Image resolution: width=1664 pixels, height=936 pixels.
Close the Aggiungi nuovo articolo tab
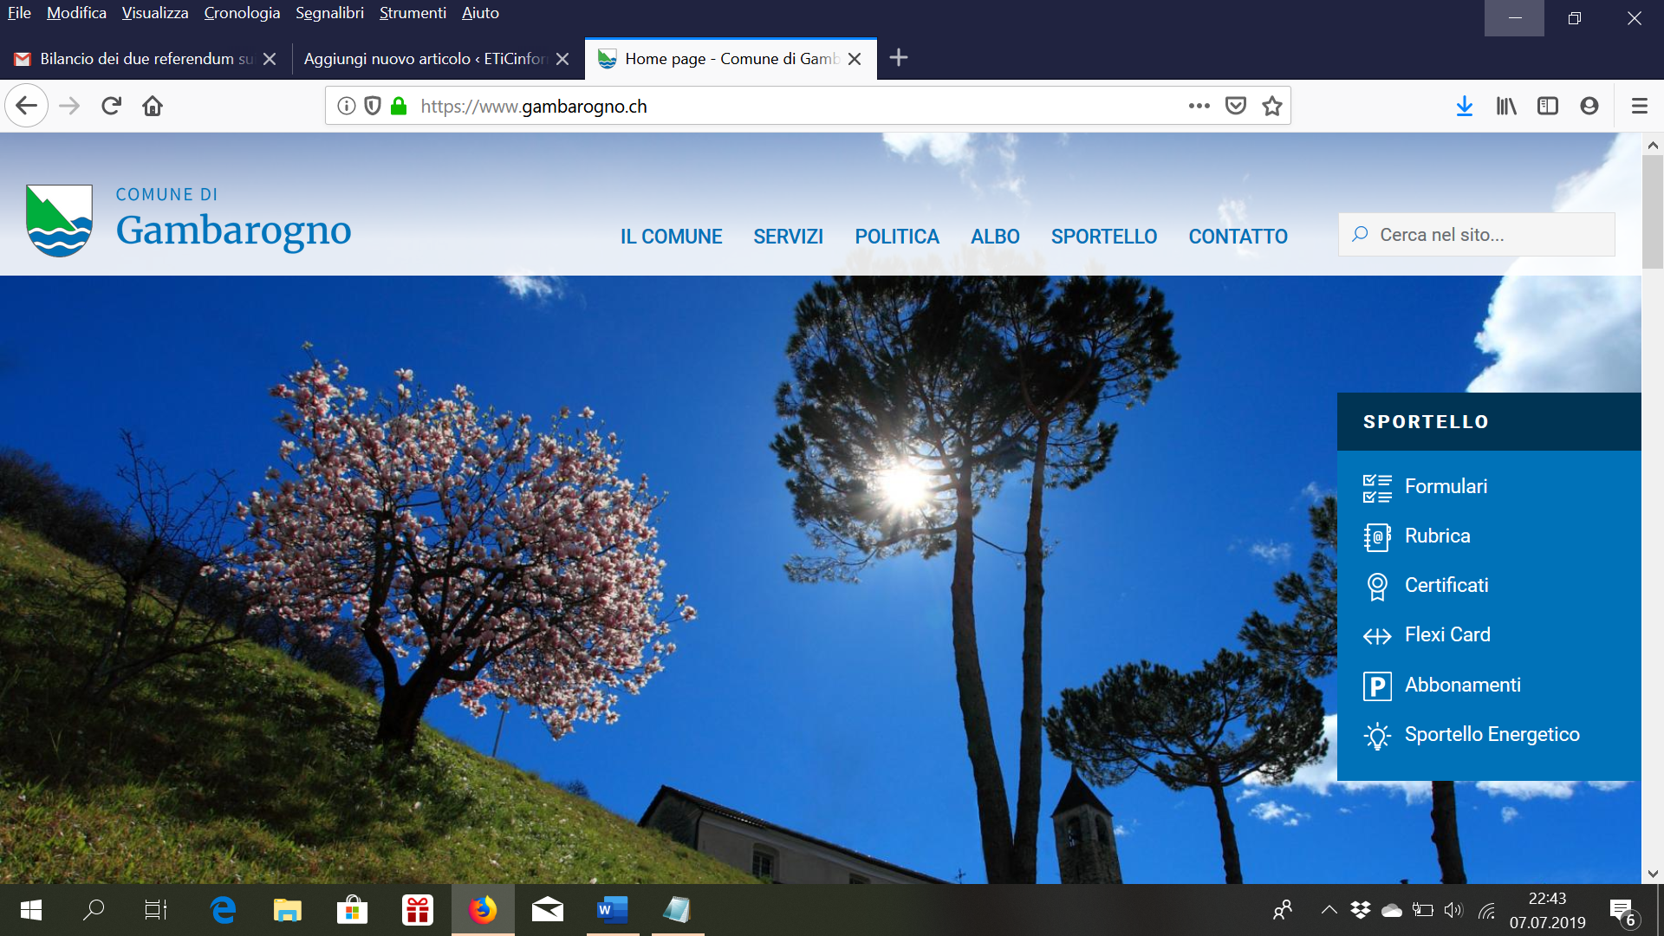[562, 59]
